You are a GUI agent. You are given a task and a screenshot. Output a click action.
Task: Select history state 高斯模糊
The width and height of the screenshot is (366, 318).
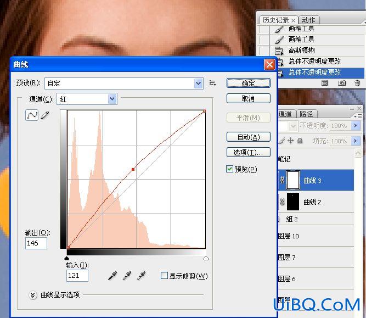(x=301, y=51)
